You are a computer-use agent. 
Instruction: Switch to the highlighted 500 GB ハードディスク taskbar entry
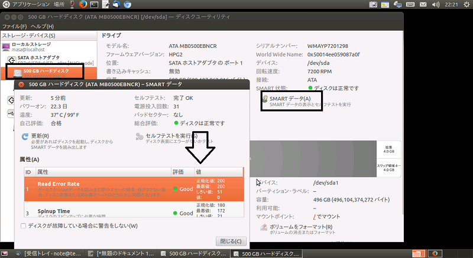click(x=267, y=253)
